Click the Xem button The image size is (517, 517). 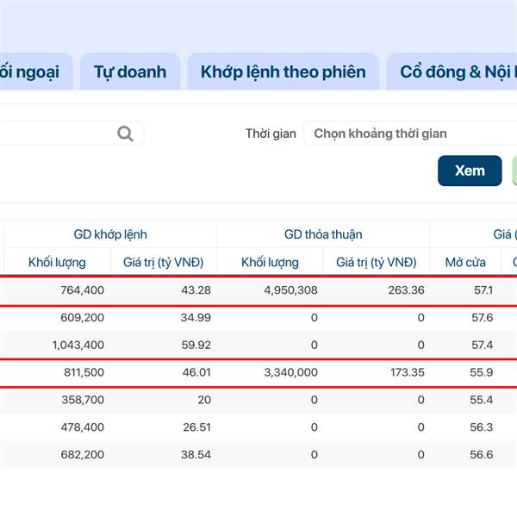pos(470,171)
